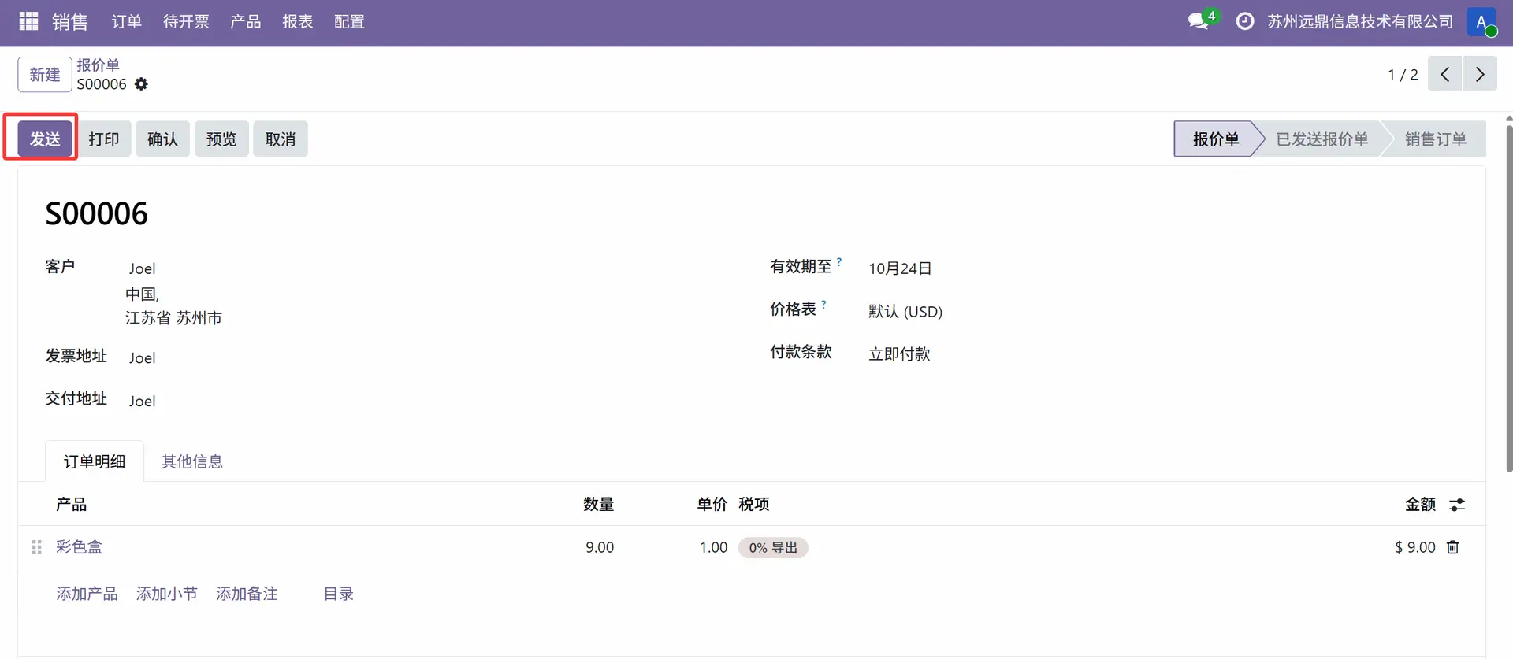Open the activities clock icon
Screen dimensions: 1513x659
coord(1244,21)
